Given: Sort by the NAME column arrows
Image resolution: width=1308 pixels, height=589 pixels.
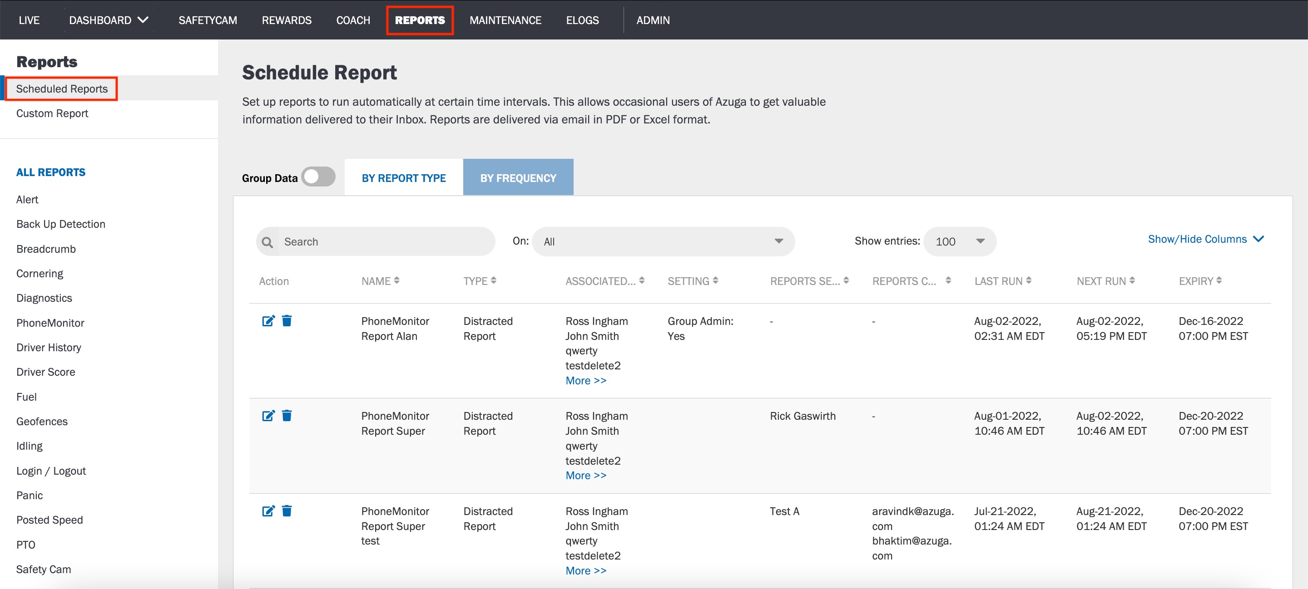Looking at the screenshot, I should tap(396, 280).
